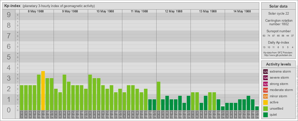Click Ap-index value 6
This screenshot has width=298, height=121.
[x=278, y=47]
